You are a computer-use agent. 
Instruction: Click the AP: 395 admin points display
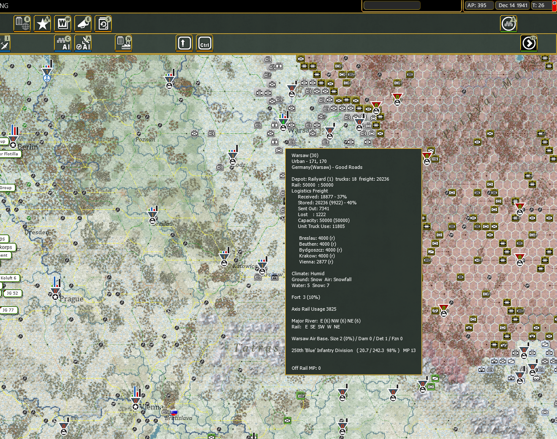479,5
